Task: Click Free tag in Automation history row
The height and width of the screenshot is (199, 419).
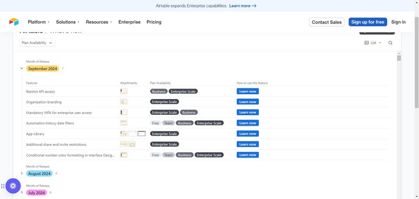Action: [156, 123]
